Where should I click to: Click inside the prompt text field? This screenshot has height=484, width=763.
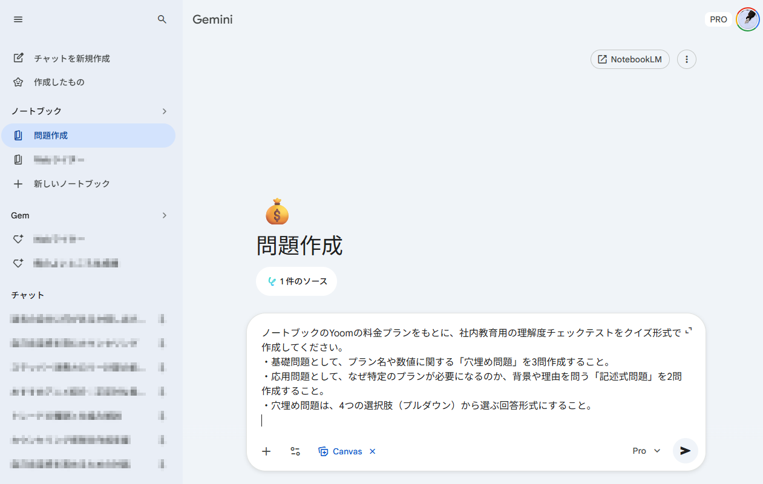coord(472,376)
